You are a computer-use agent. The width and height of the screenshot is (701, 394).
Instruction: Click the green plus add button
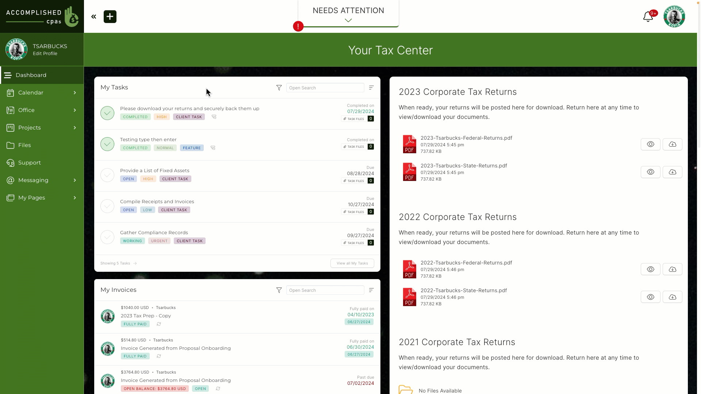point(110,16)
